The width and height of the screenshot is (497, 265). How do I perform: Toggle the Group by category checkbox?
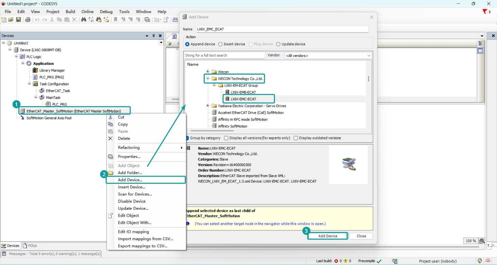[x=187, y=138]
